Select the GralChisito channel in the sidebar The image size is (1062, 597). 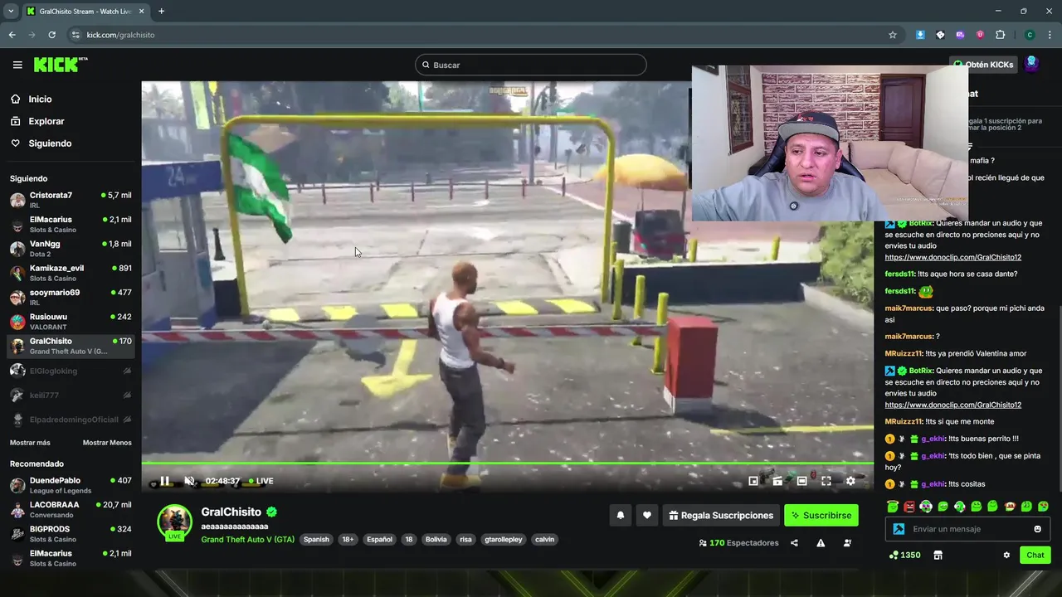[71, 346]
